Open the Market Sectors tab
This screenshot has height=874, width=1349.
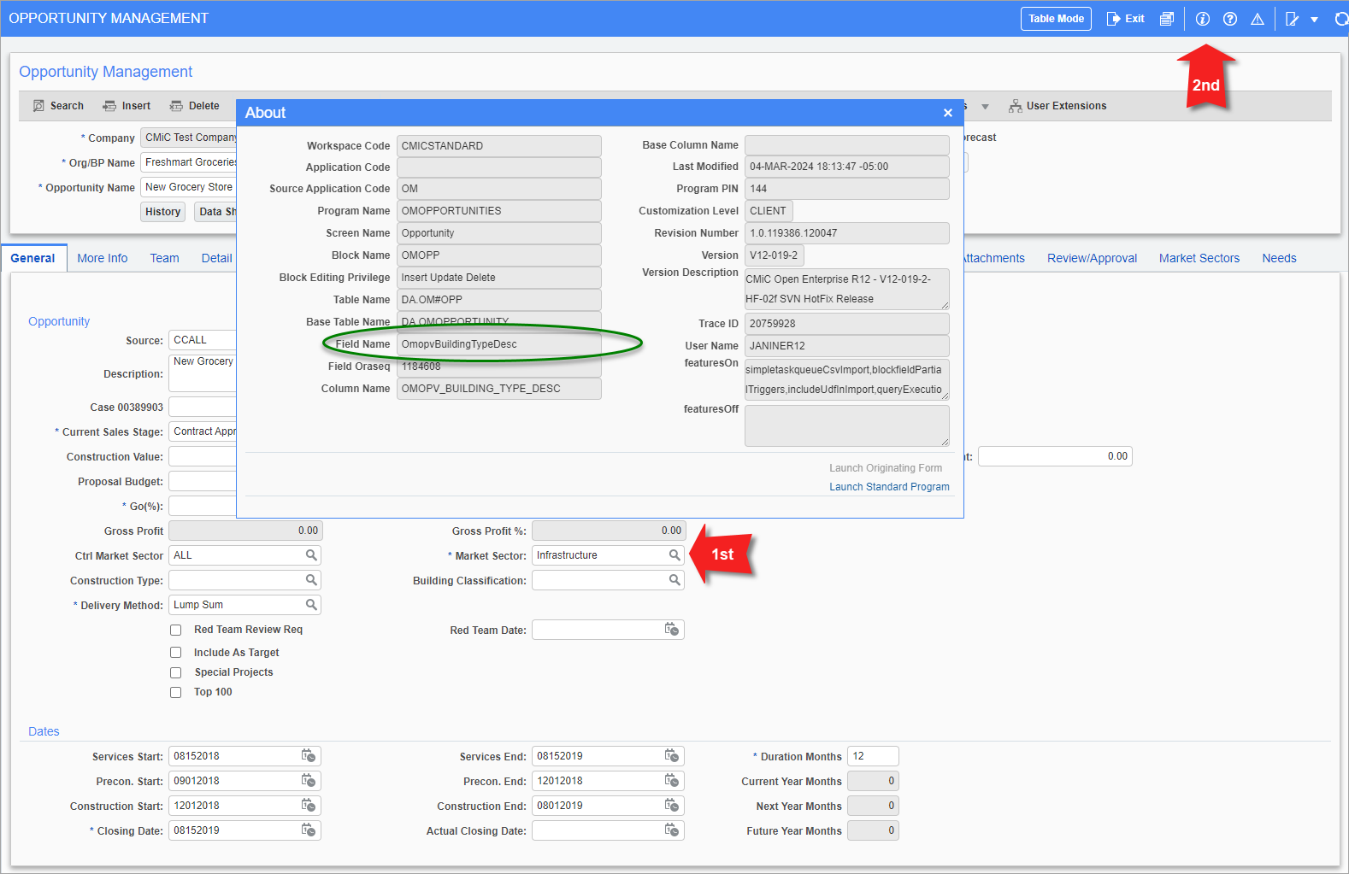1199,258
